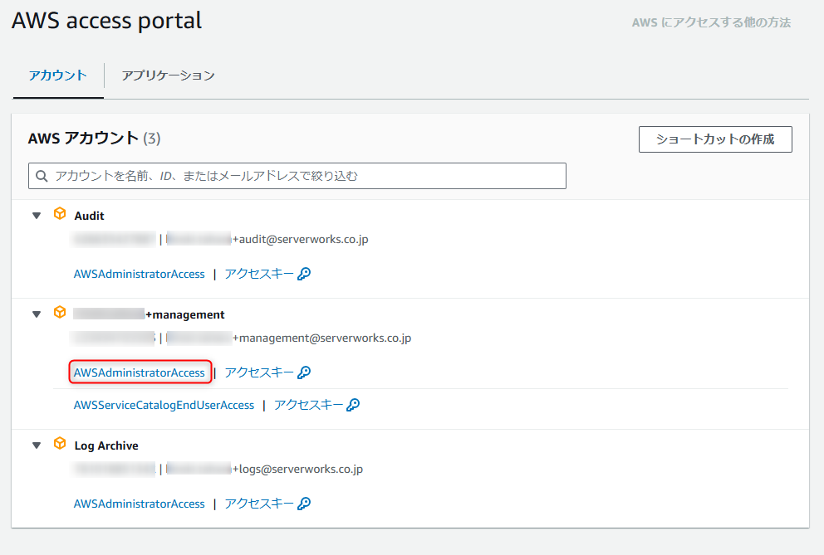The width and height of the screenshot is (824, 555).
Task: Click the +audit@serverworks.co.jp email text
Action: [x=301, y=240]
